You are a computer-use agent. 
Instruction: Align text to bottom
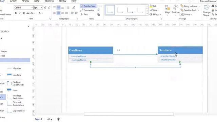62,7
